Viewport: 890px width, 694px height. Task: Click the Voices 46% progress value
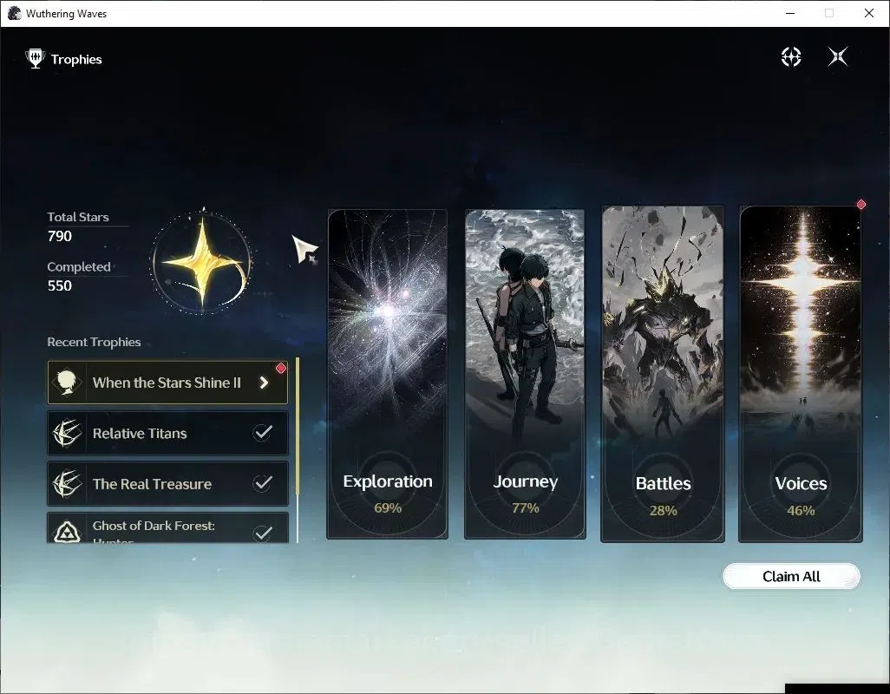pyautogui.click(x=801, y=511)
